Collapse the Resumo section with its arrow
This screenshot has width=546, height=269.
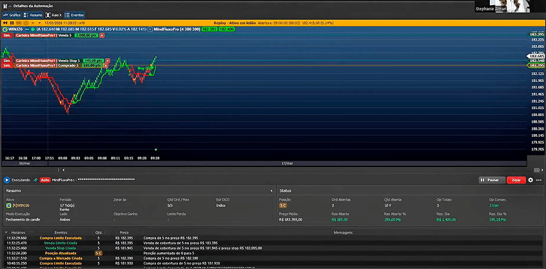[271, 190]
